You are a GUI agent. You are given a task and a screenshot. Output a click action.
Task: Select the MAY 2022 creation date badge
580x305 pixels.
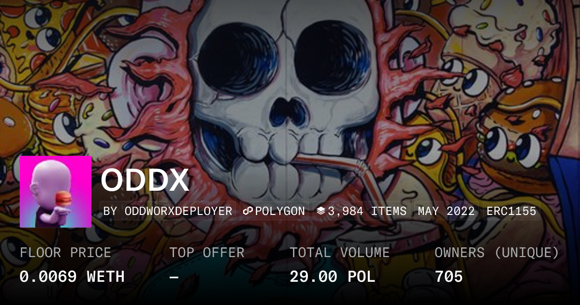[446, 211]
